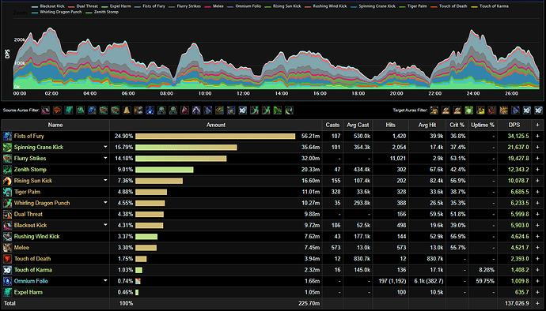546x311 pixels.
Task: Toggle Expel Harm series in chart legend
Action: [116, 6]
